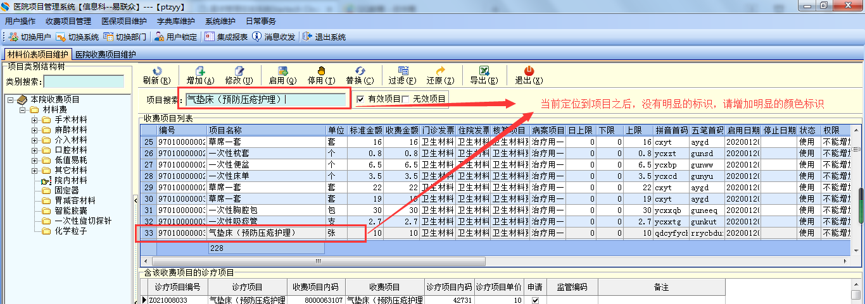Click 拼音首码 column header

click(672, 130)
